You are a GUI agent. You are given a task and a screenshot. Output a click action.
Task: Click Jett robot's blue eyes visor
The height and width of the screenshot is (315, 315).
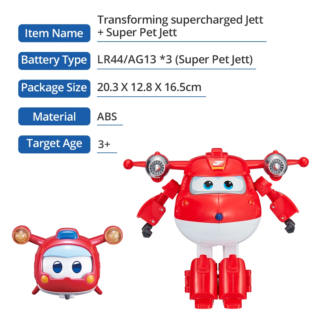click(x=218, y=185)
